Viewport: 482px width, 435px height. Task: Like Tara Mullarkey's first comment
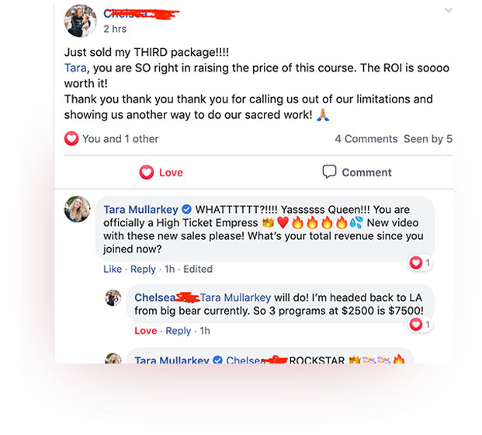click(113, 270)
